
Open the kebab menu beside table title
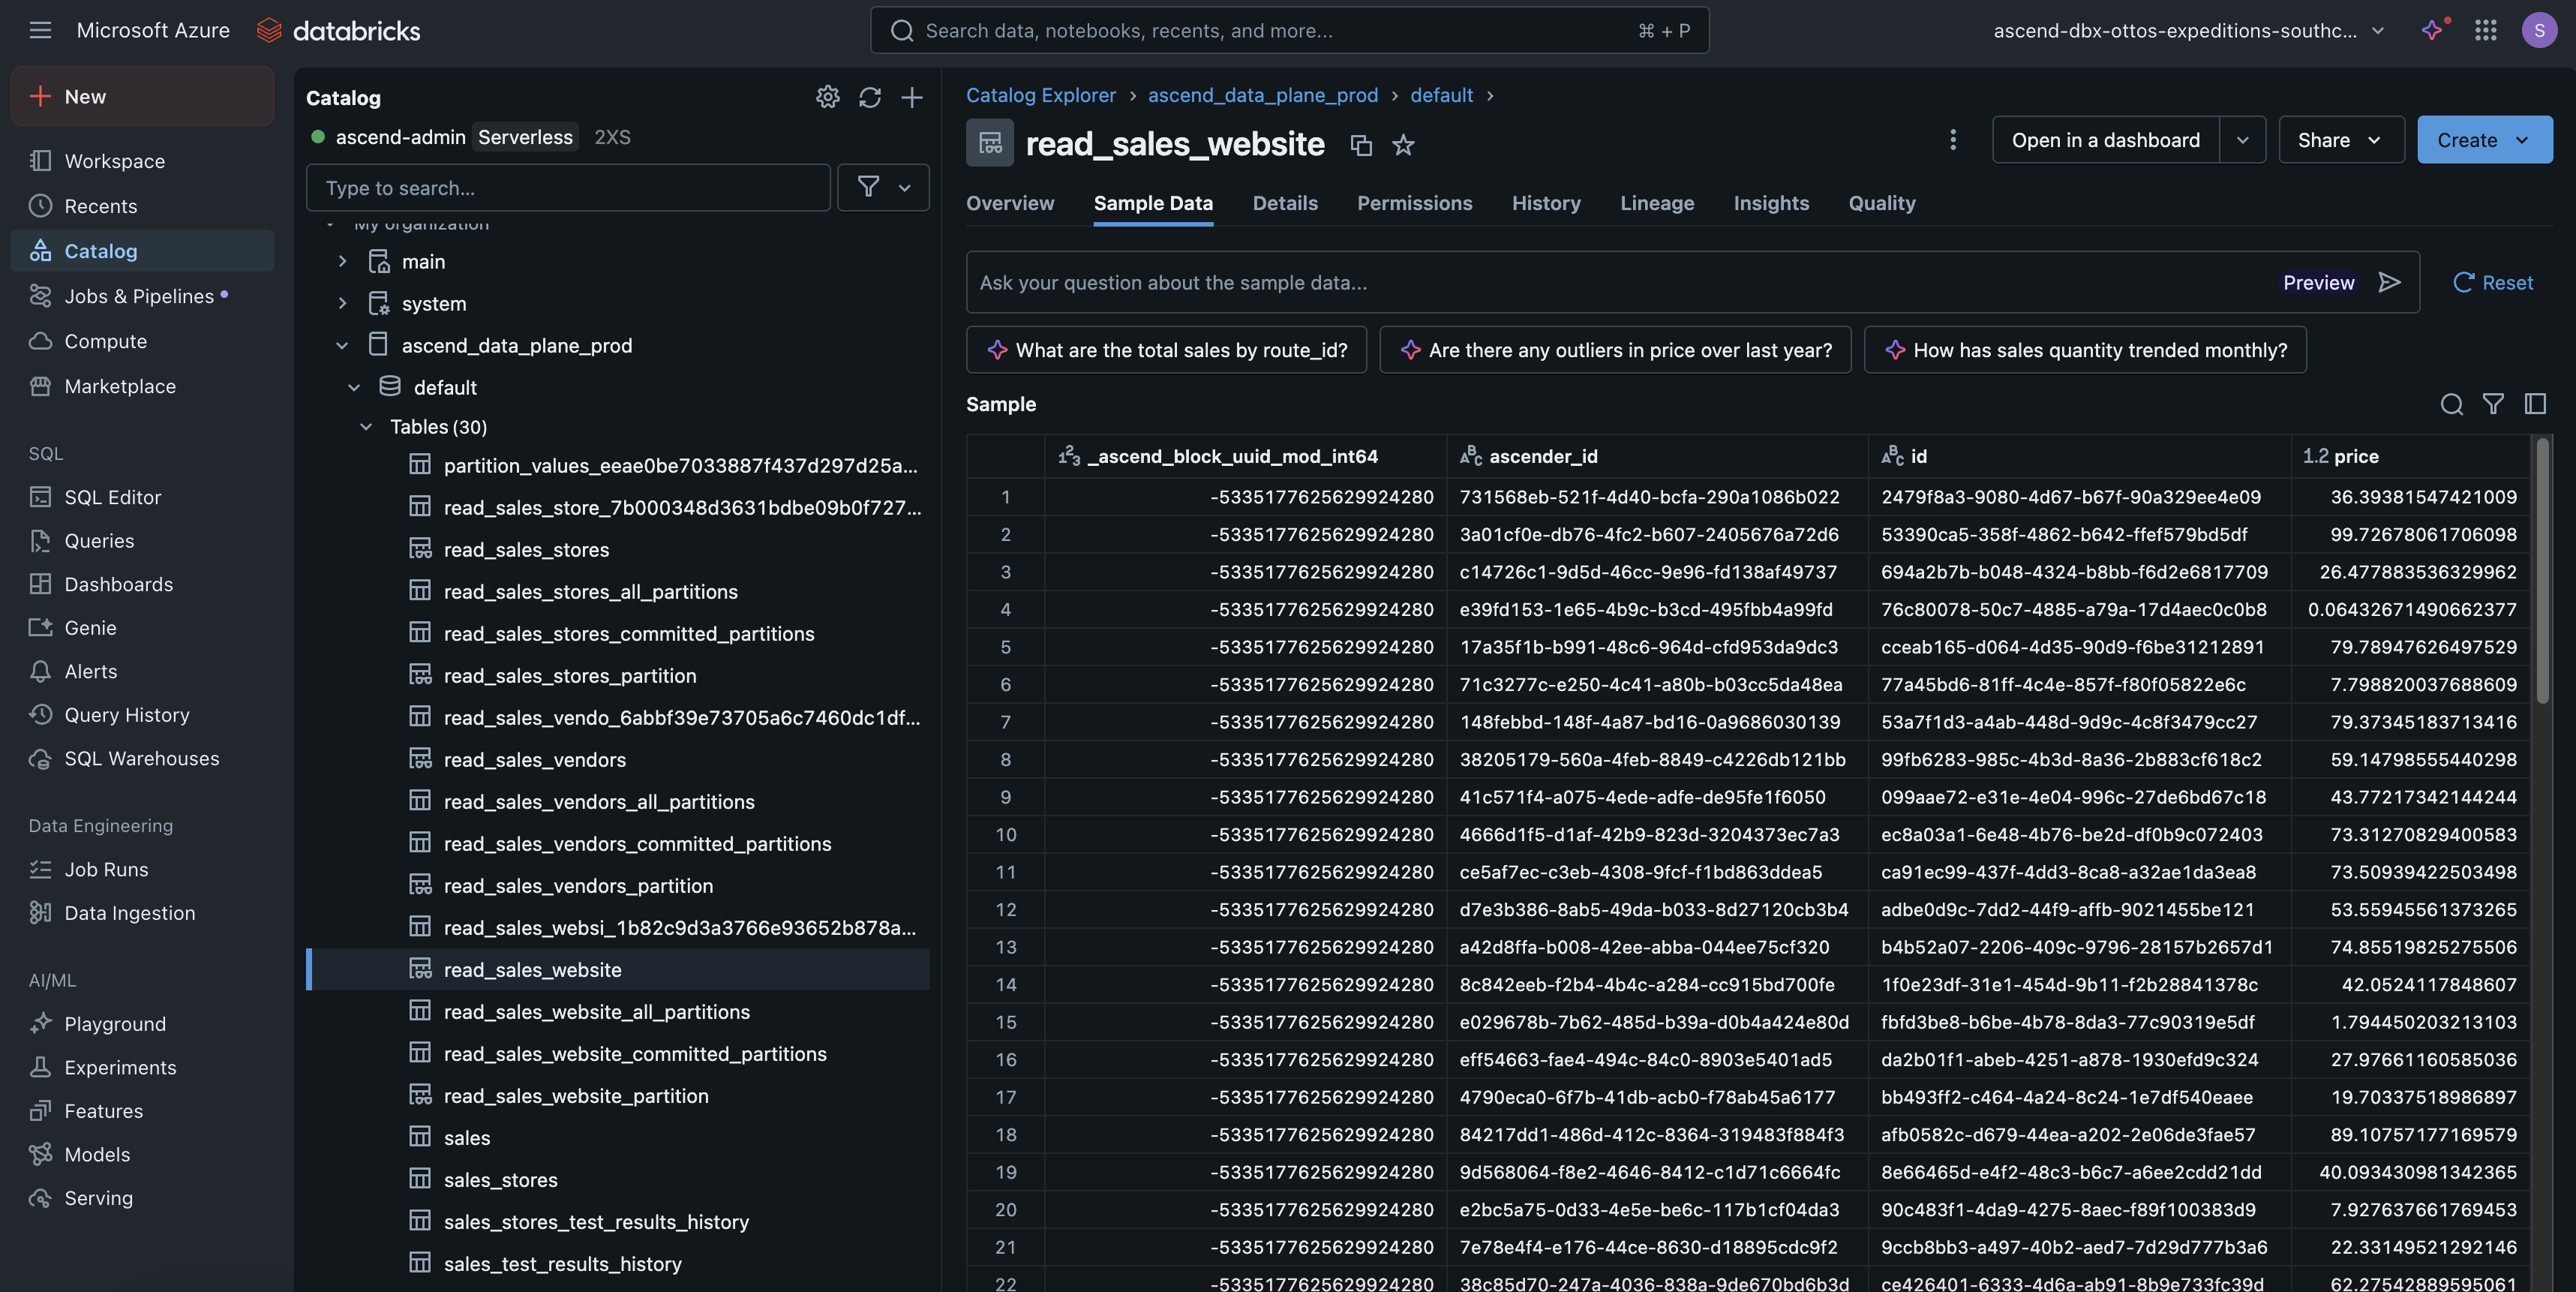tap(1952, 140)
